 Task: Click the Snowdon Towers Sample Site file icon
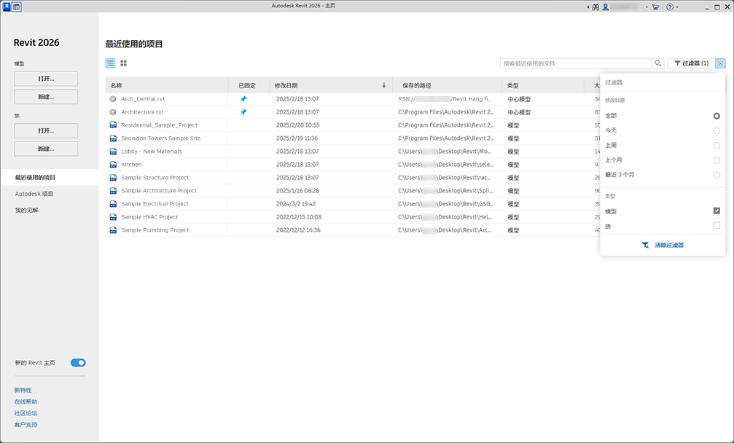pyautogui.click(x=113, y=138)
